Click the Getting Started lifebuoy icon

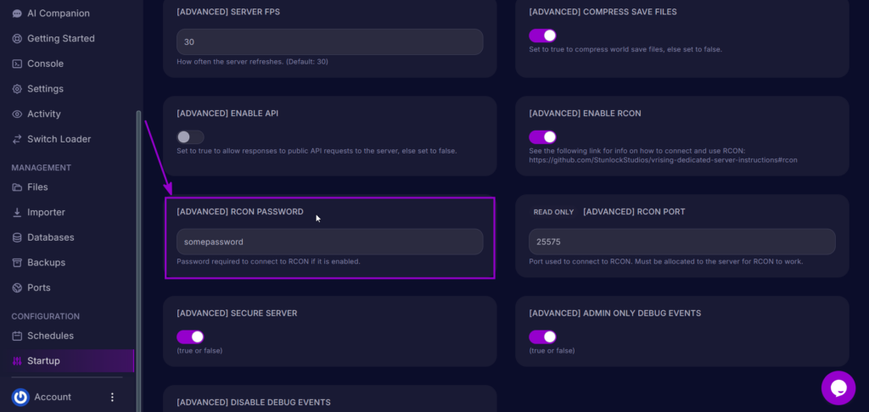point(17,39)
